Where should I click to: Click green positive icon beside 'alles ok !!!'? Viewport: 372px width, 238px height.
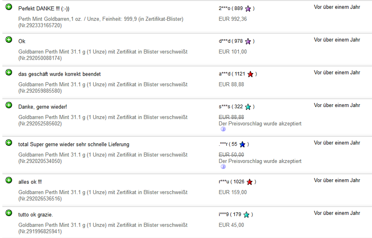click(x=9, y=180)
